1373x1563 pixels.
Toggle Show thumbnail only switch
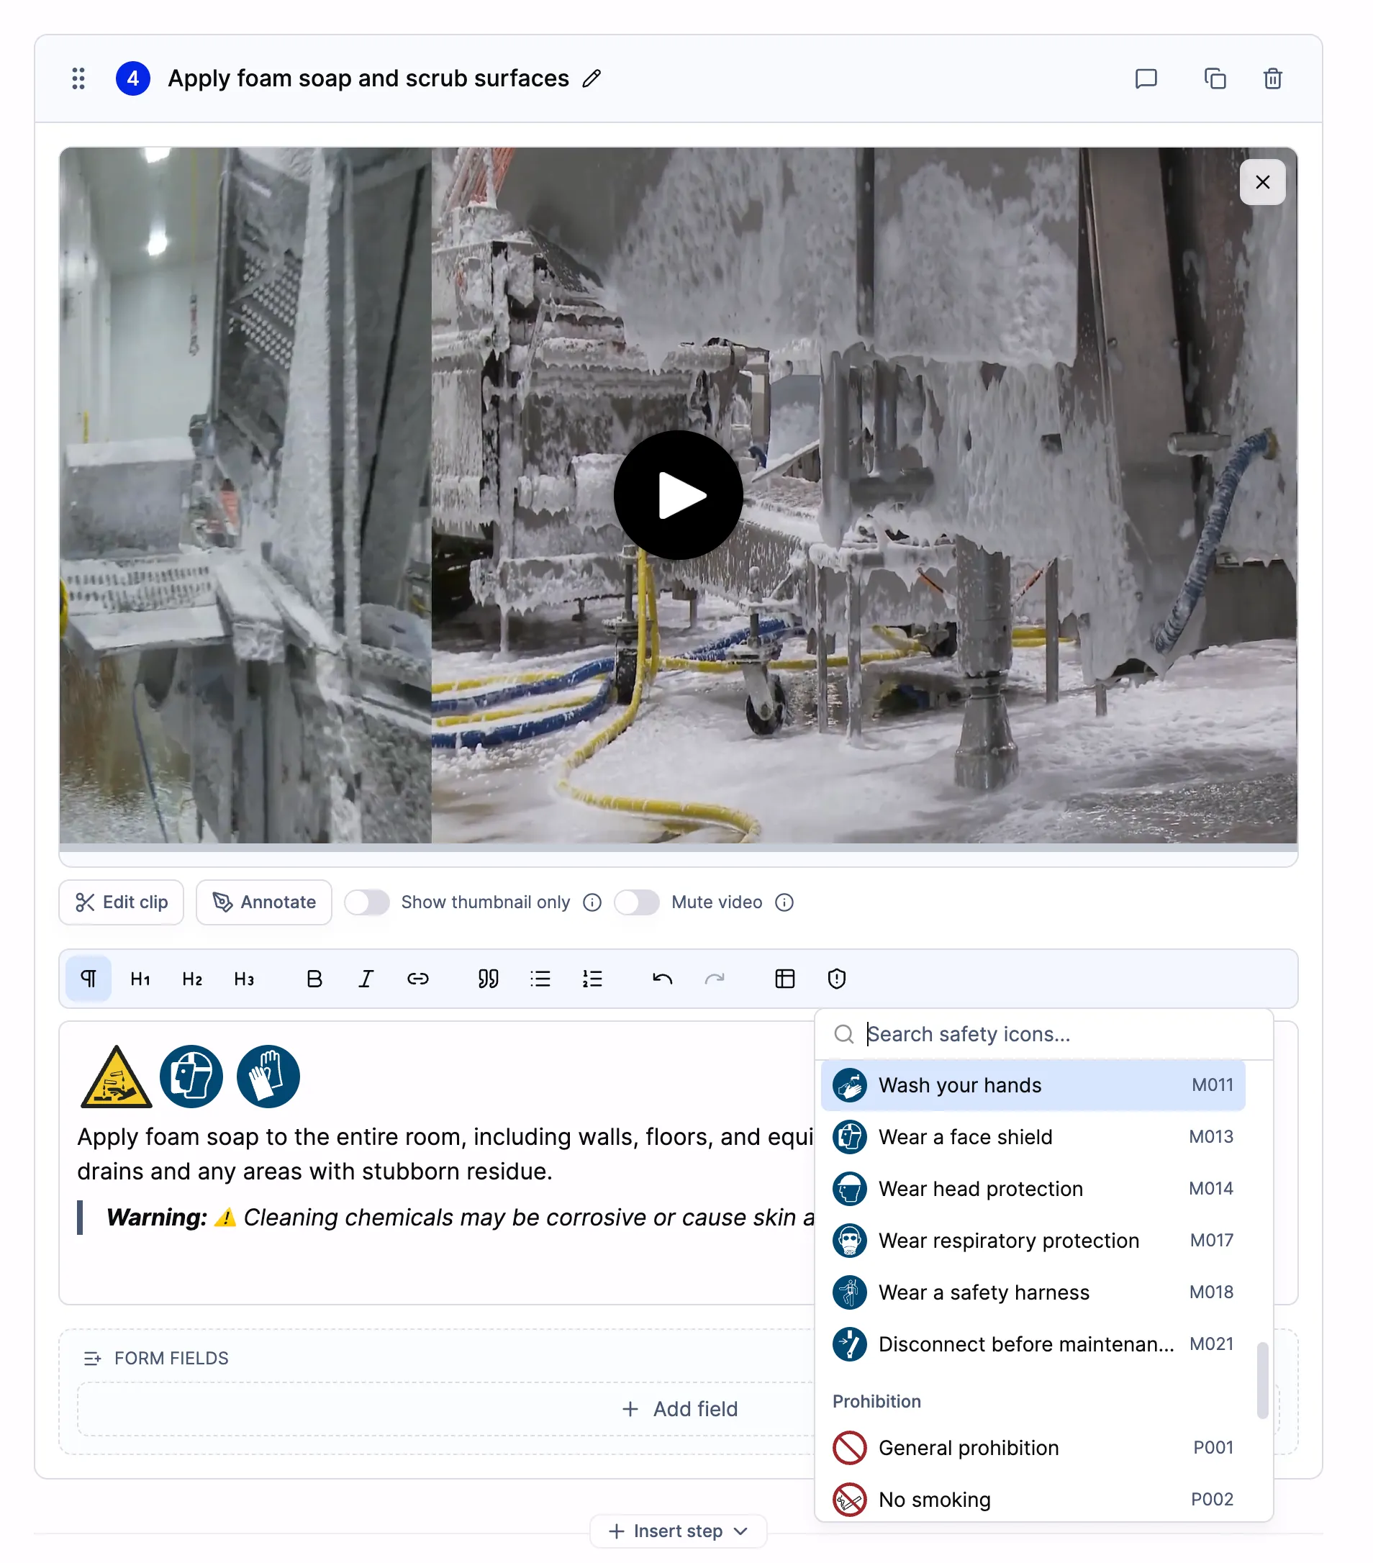(x=367, y=902)
